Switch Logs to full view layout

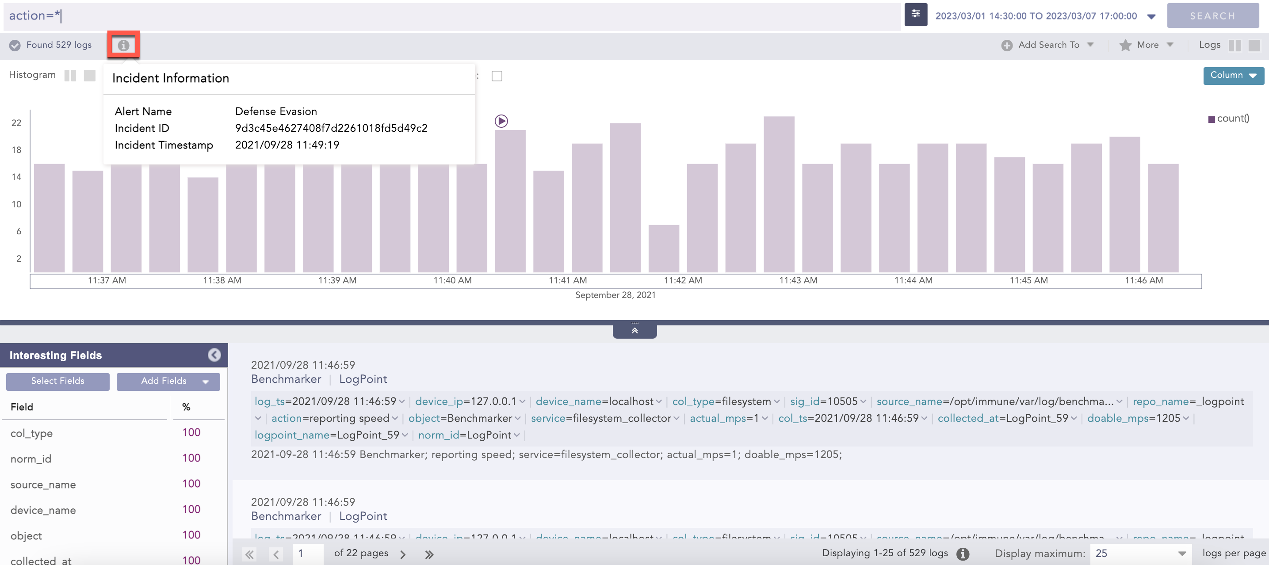tap(1254, 46)
